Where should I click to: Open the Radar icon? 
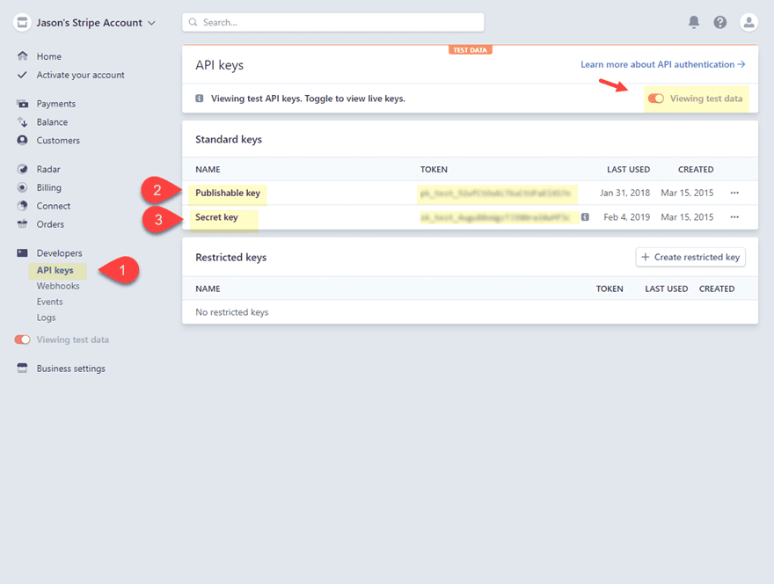[x=22, y=169]
